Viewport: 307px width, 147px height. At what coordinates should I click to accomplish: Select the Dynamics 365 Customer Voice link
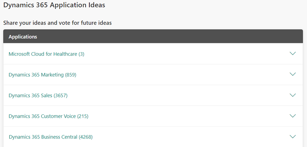tap(42, 116)
